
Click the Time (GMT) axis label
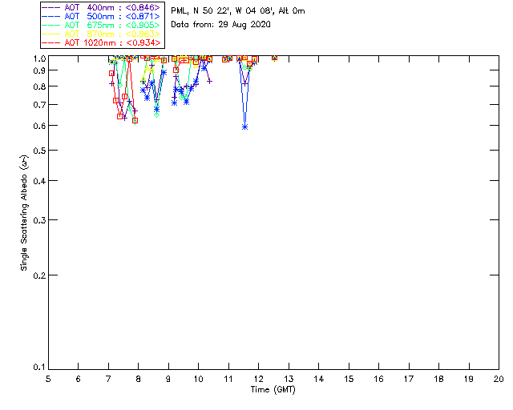[x=273, y=389]
